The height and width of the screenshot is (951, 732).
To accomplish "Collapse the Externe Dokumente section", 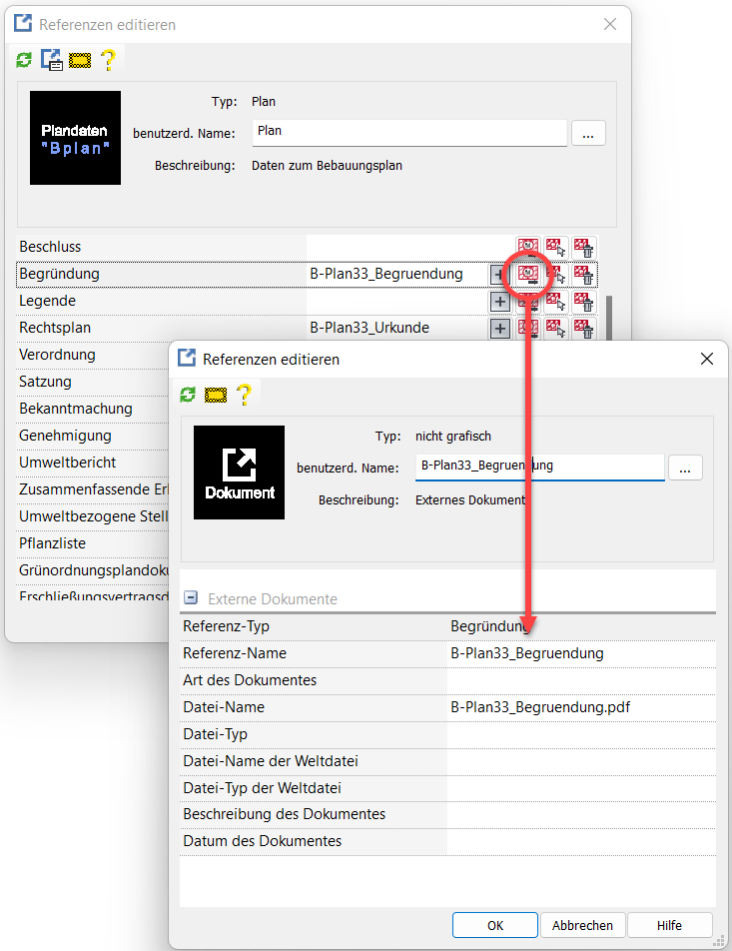I will pyautogui.click(x=191, y=598).
